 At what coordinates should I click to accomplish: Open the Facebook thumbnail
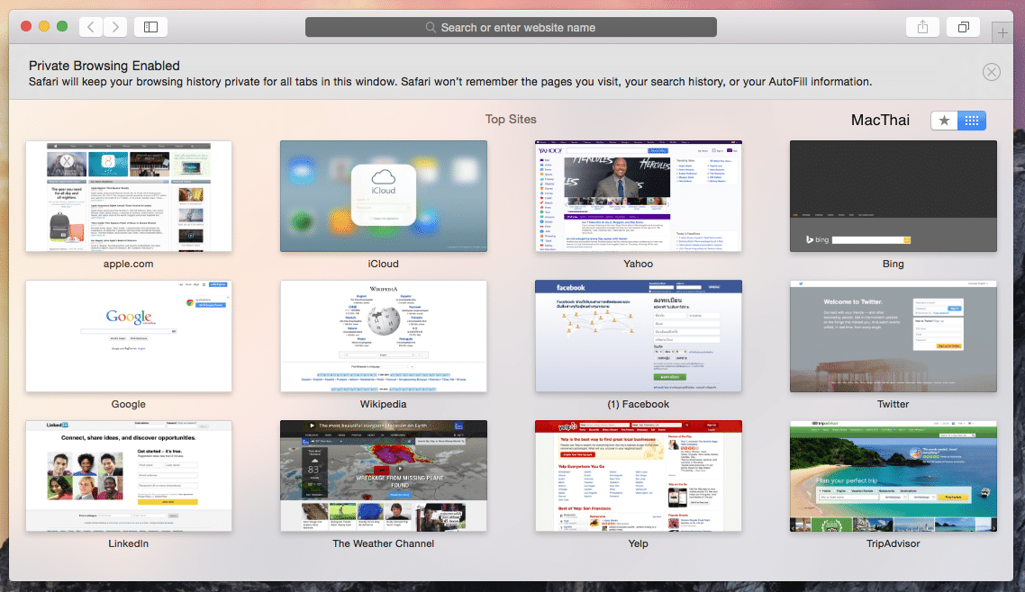click(x=639, y=336)
